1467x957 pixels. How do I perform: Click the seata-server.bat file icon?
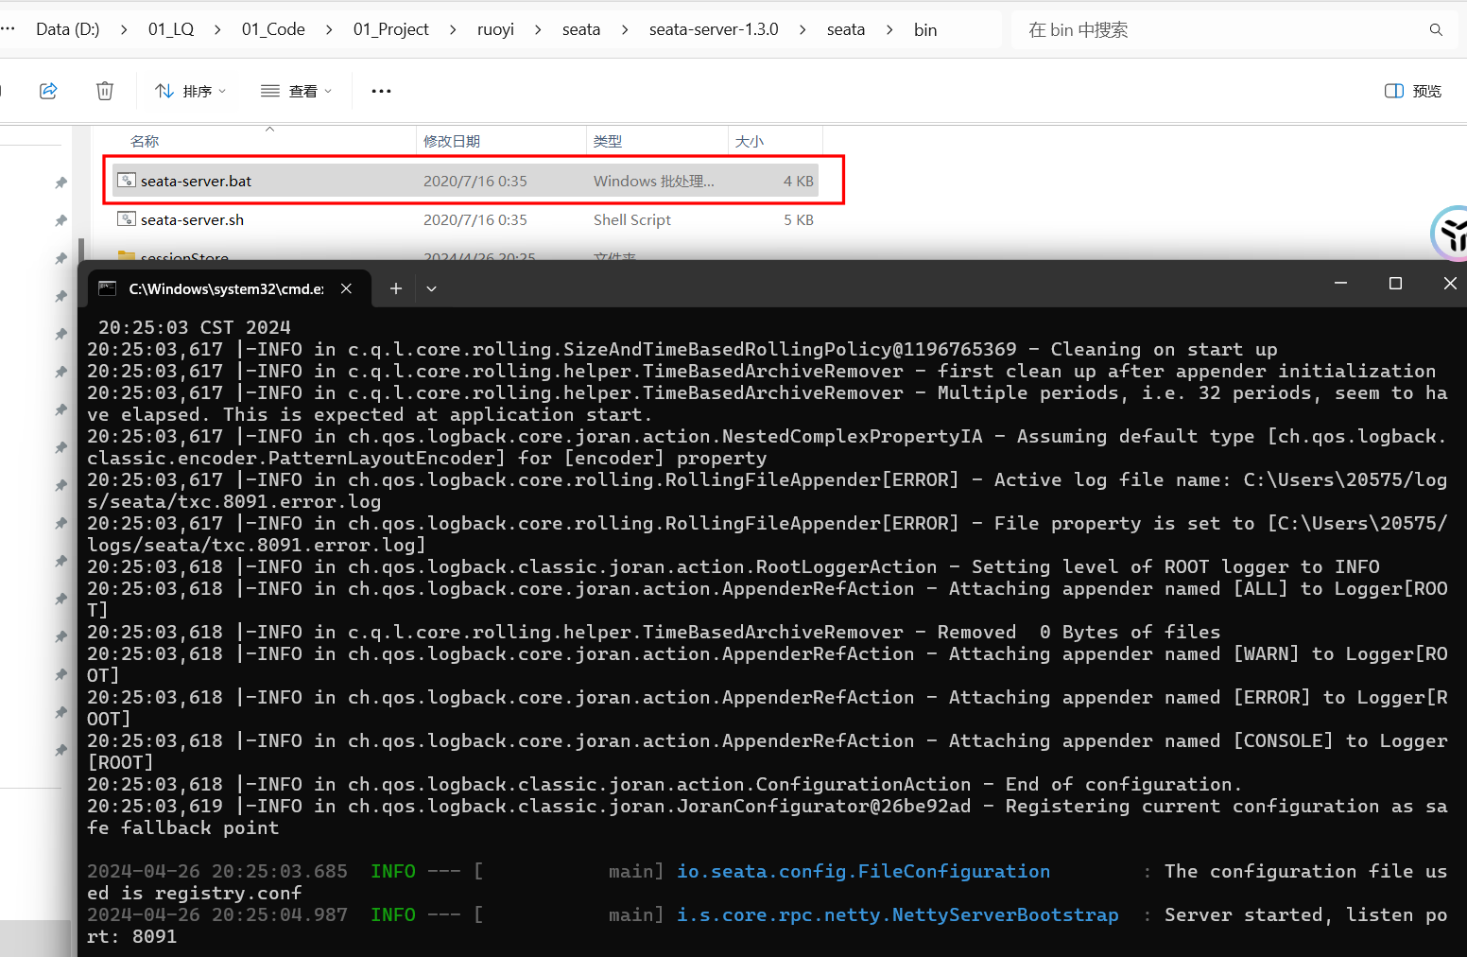point(127,180)
